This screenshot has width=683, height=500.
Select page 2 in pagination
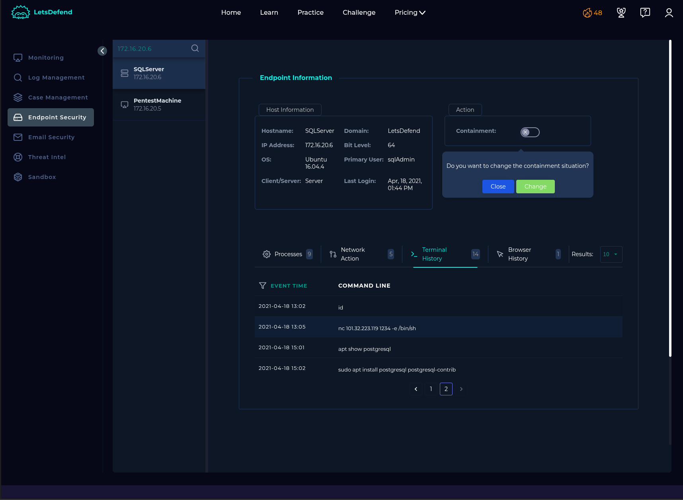pos(446,389)
